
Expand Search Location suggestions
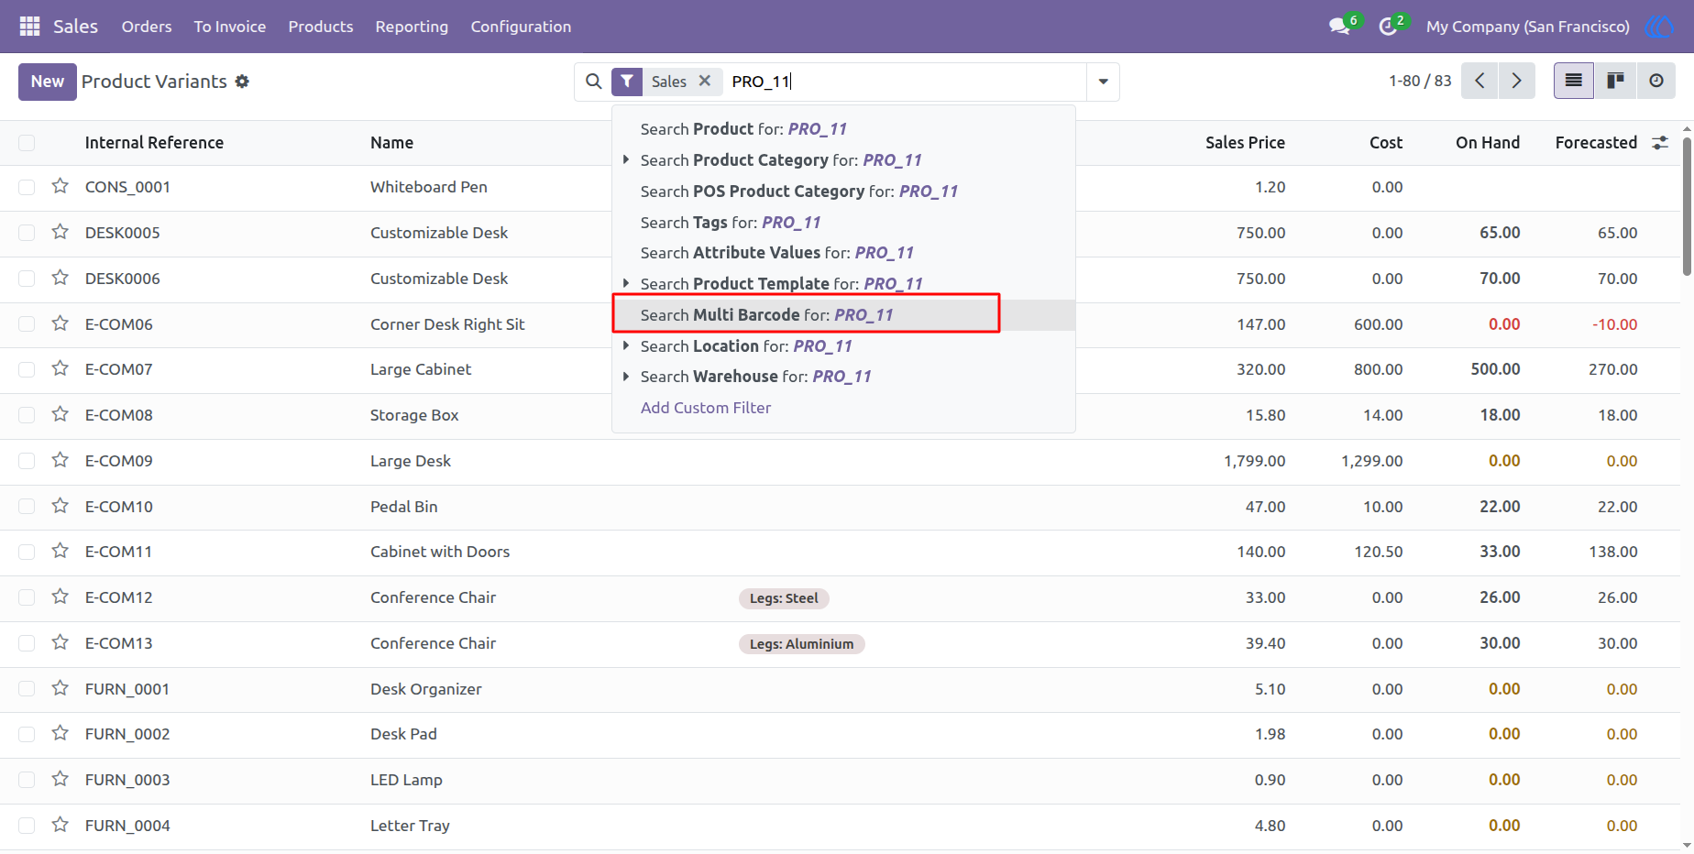(x=626, y=345)
